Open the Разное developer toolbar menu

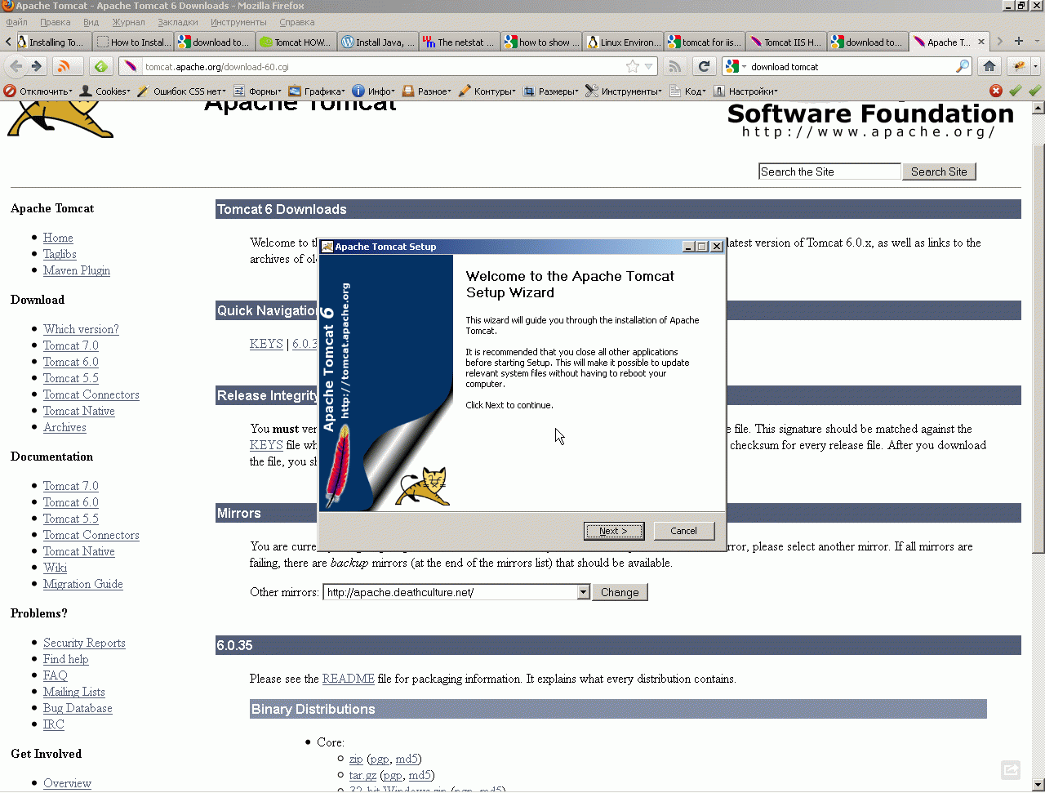tap(426, 91)
